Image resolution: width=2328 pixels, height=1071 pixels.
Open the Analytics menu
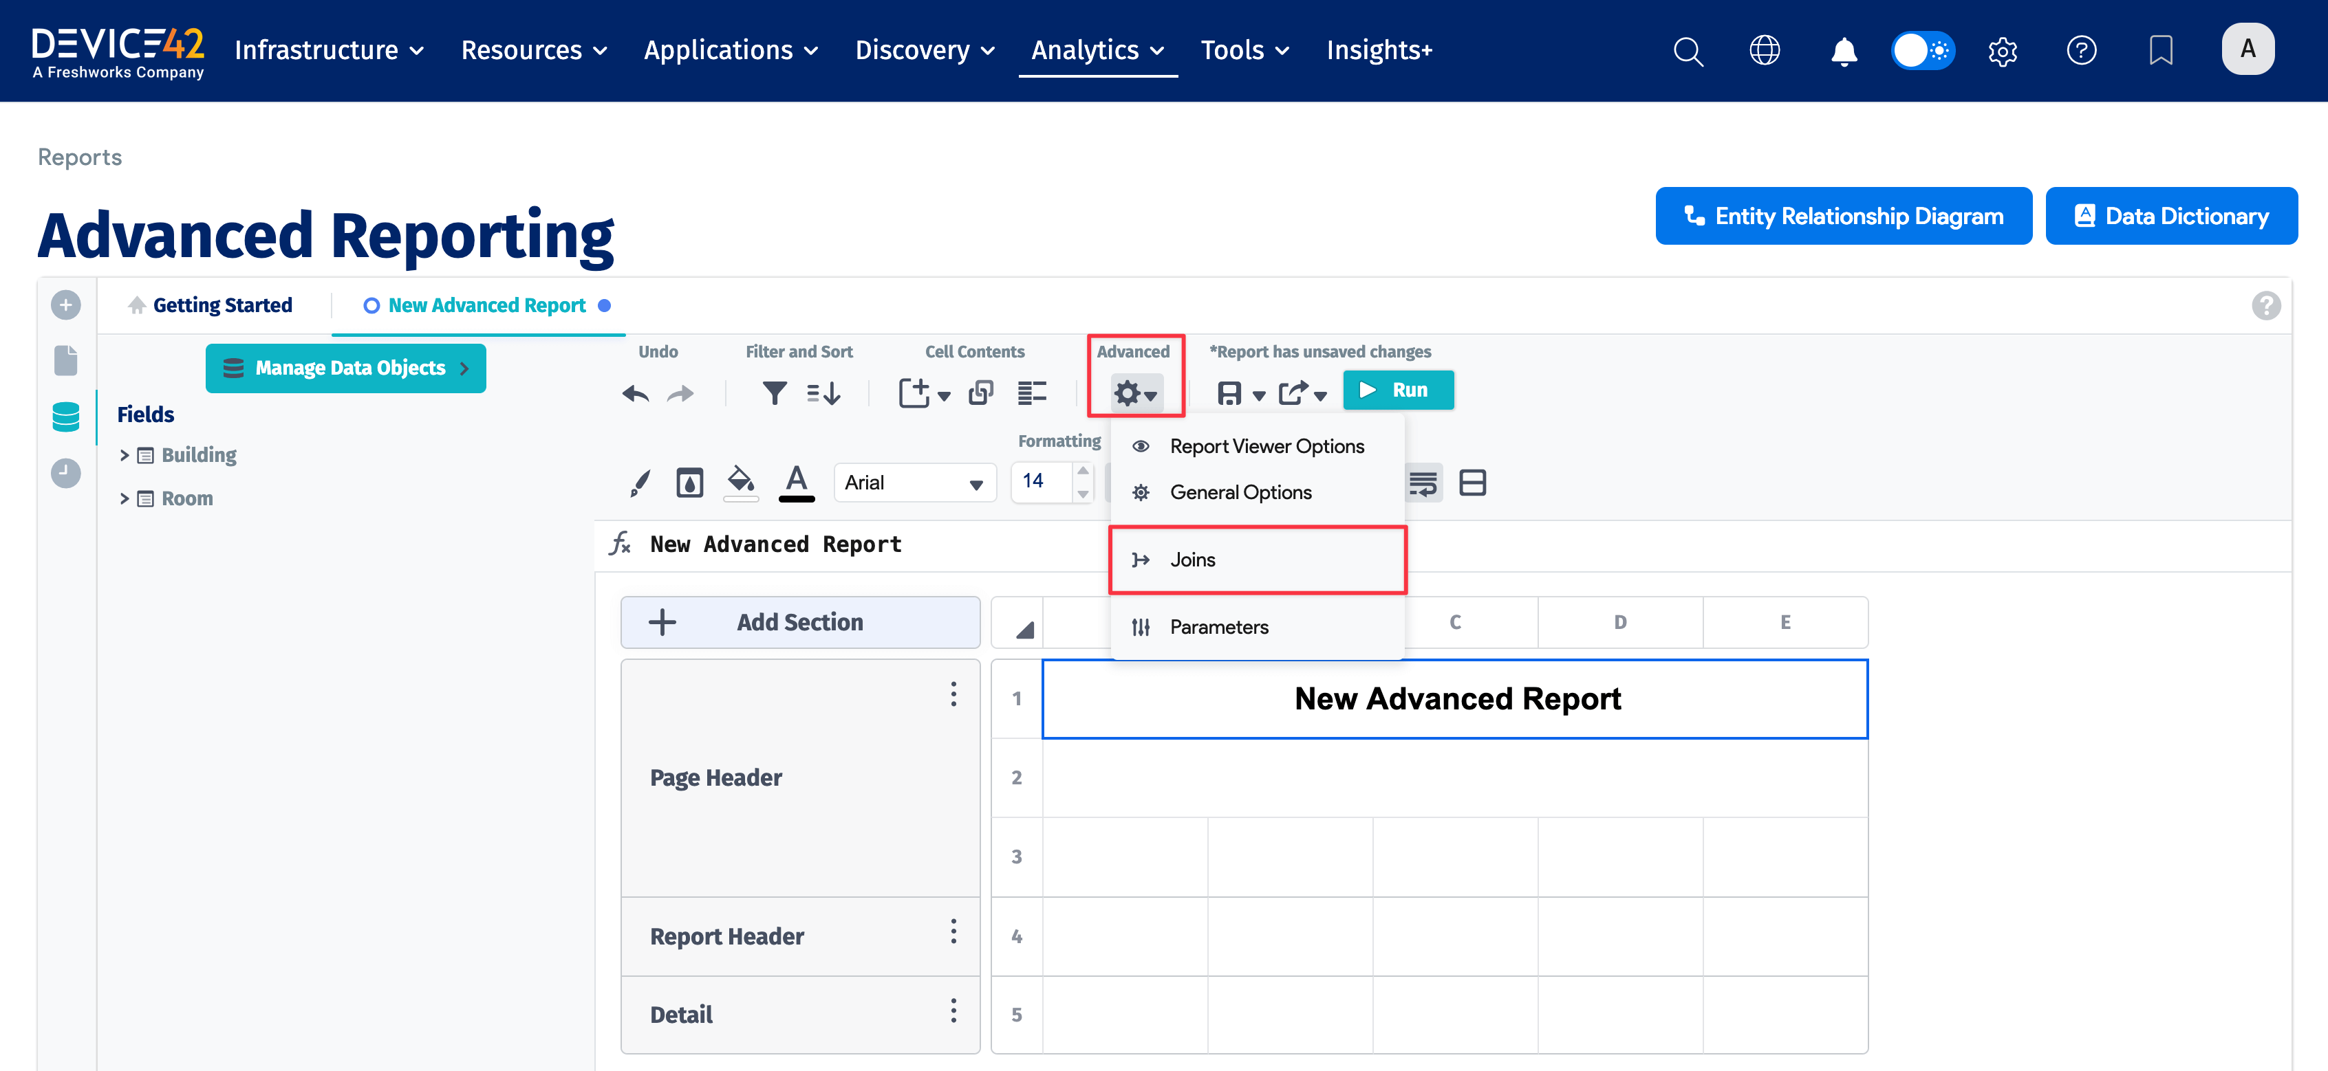point(1098,51)
